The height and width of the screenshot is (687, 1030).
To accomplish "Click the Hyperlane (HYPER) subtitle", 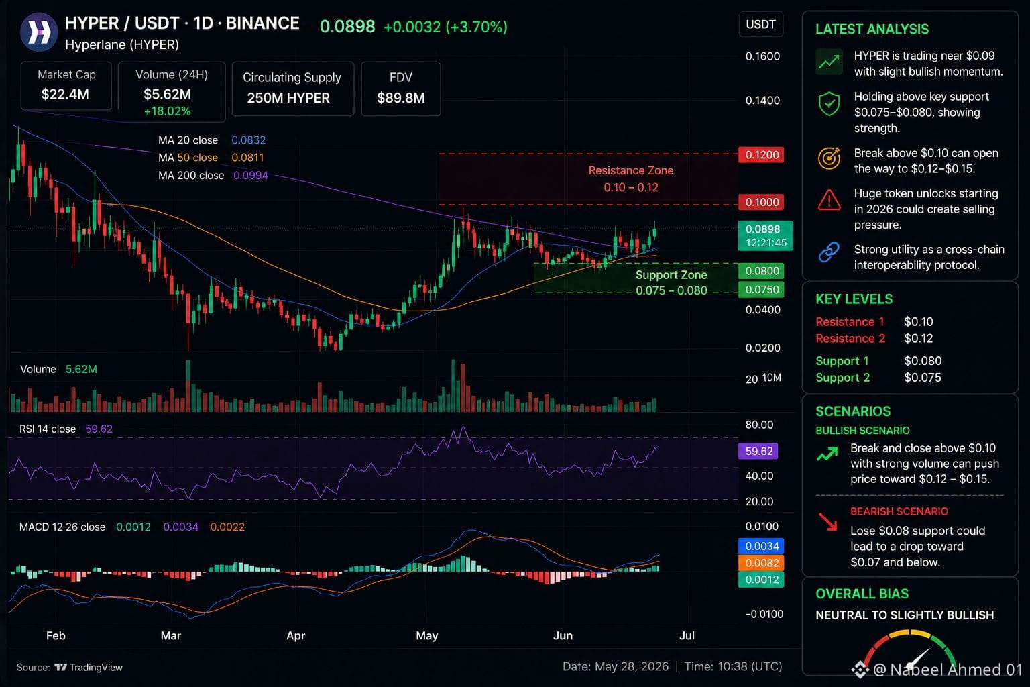I will (122, 45).
